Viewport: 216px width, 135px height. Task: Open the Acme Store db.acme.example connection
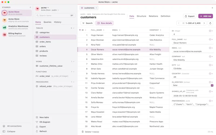coord(16,13)
